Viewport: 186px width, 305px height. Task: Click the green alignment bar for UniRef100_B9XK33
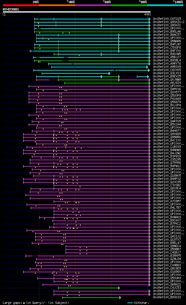[92, 297]
